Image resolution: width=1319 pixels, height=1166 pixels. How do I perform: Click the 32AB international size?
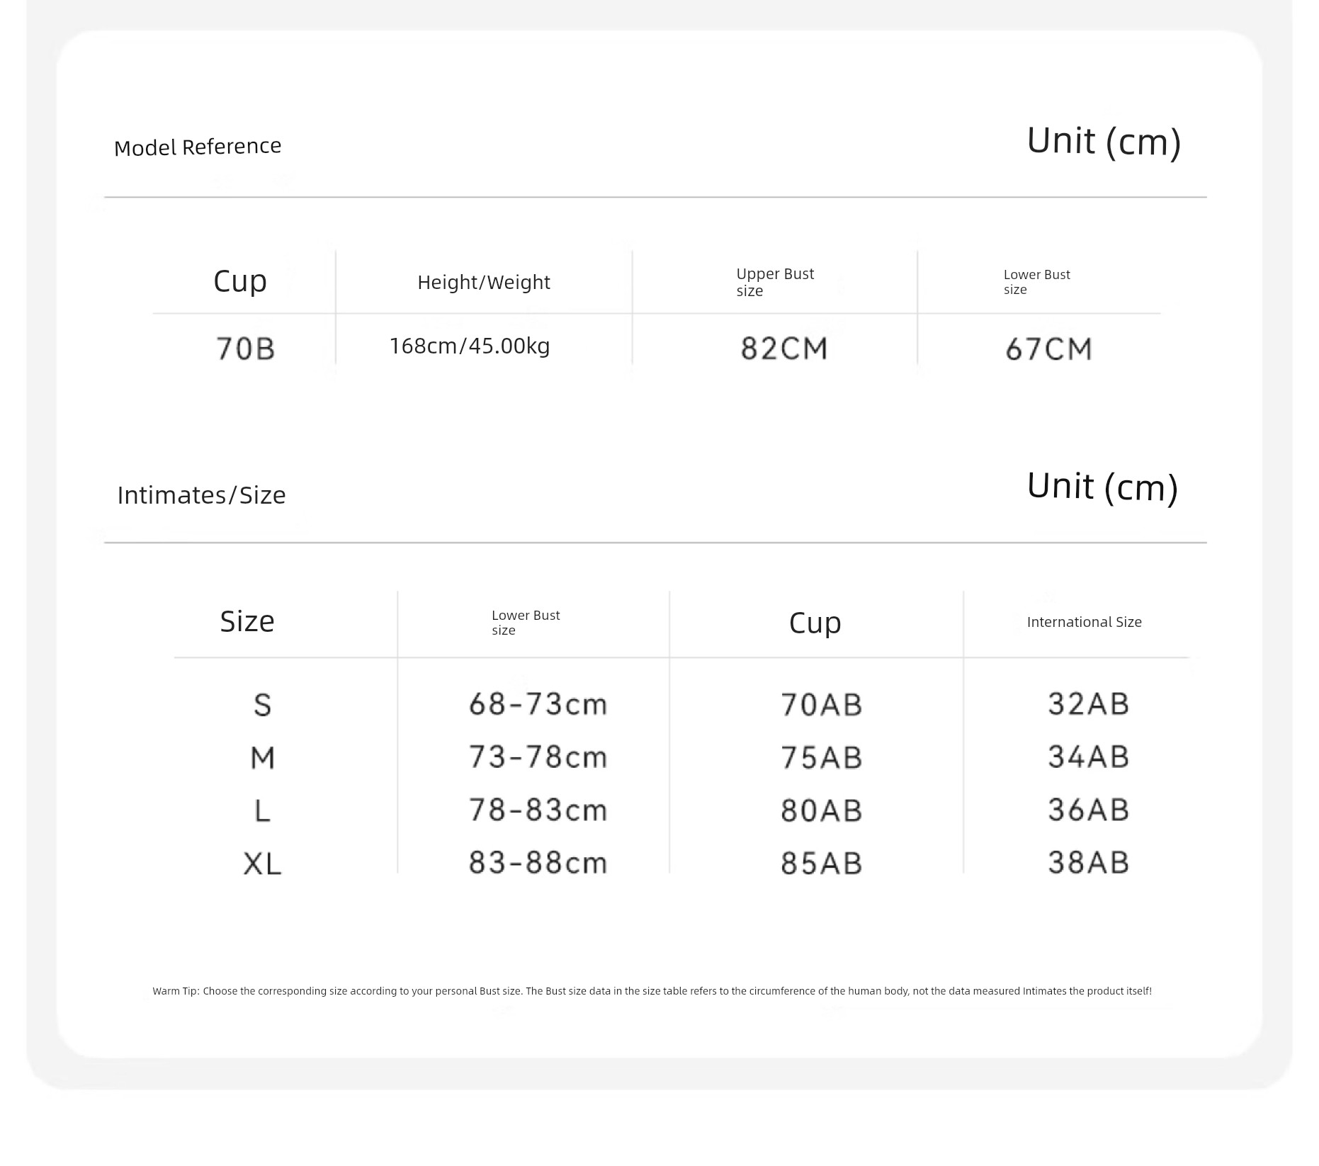[x=1088, y=703]
